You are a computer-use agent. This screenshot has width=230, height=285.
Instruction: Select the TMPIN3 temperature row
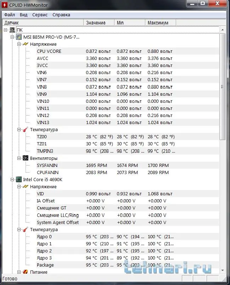coord(127,151)
